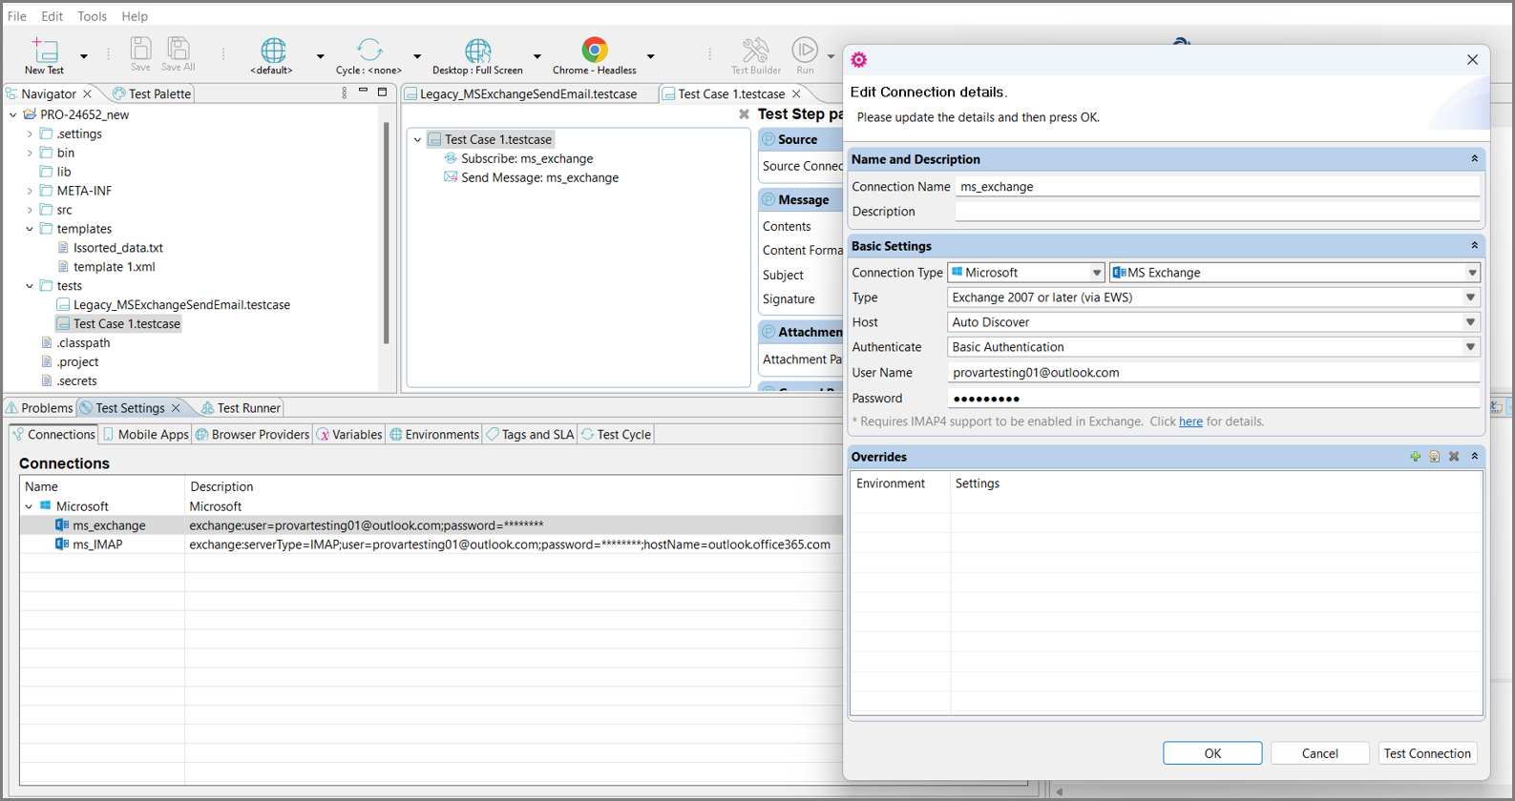Click the copy override icon

(x=1434, y=457)
